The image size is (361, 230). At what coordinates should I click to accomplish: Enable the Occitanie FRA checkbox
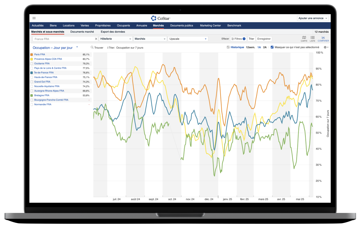[31, 64]
